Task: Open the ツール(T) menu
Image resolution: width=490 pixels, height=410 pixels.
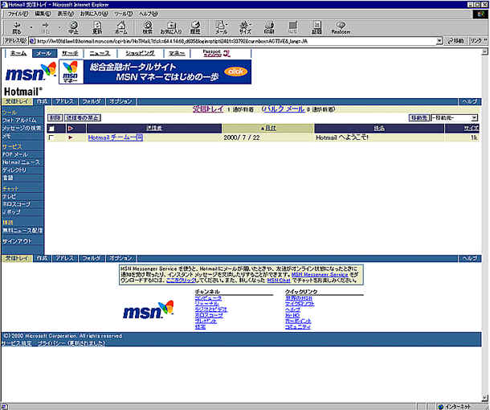Action: (123, 14)
